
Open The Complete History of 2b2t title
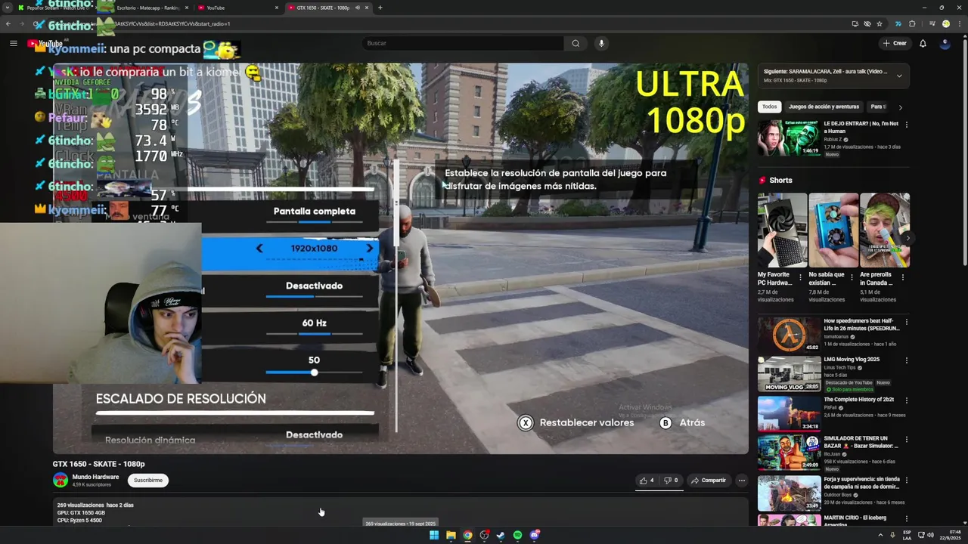tap(858, 400)
